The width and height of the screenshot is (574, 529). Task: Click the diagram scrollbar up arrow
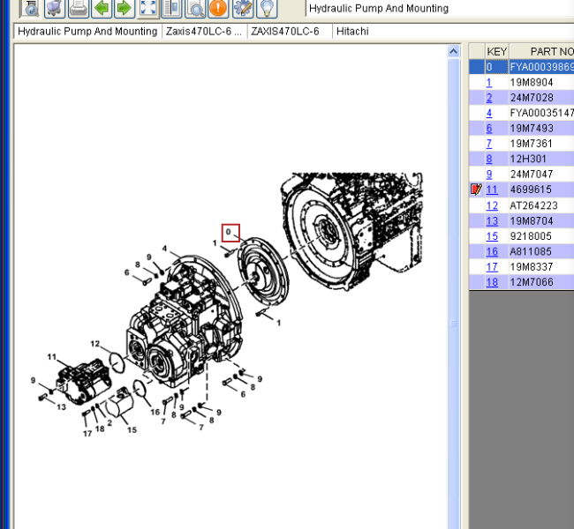point(455,50)
